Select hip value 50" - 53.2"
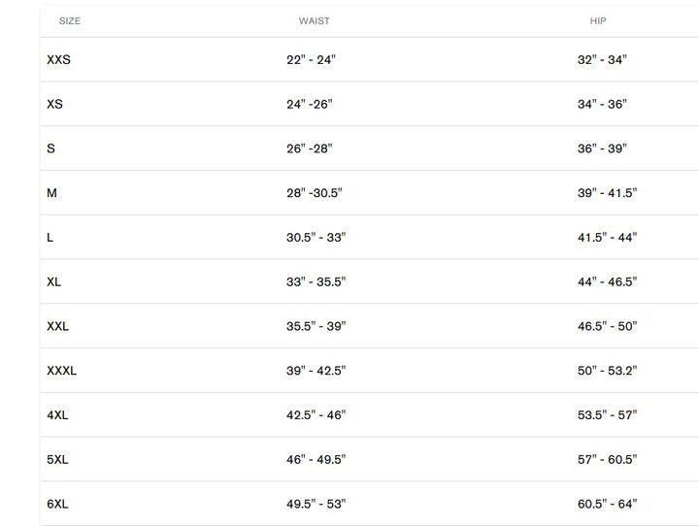 (607, 371)
